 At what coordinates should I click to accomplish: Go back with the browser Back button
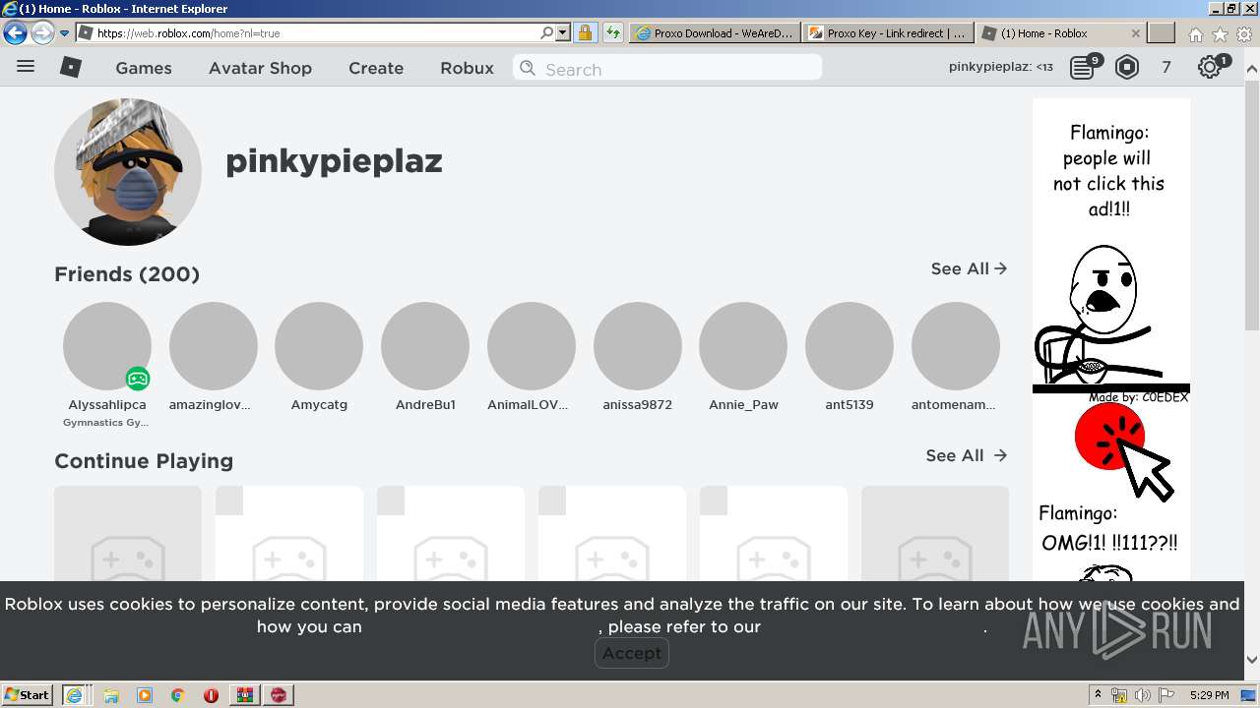tap(15, 32)
